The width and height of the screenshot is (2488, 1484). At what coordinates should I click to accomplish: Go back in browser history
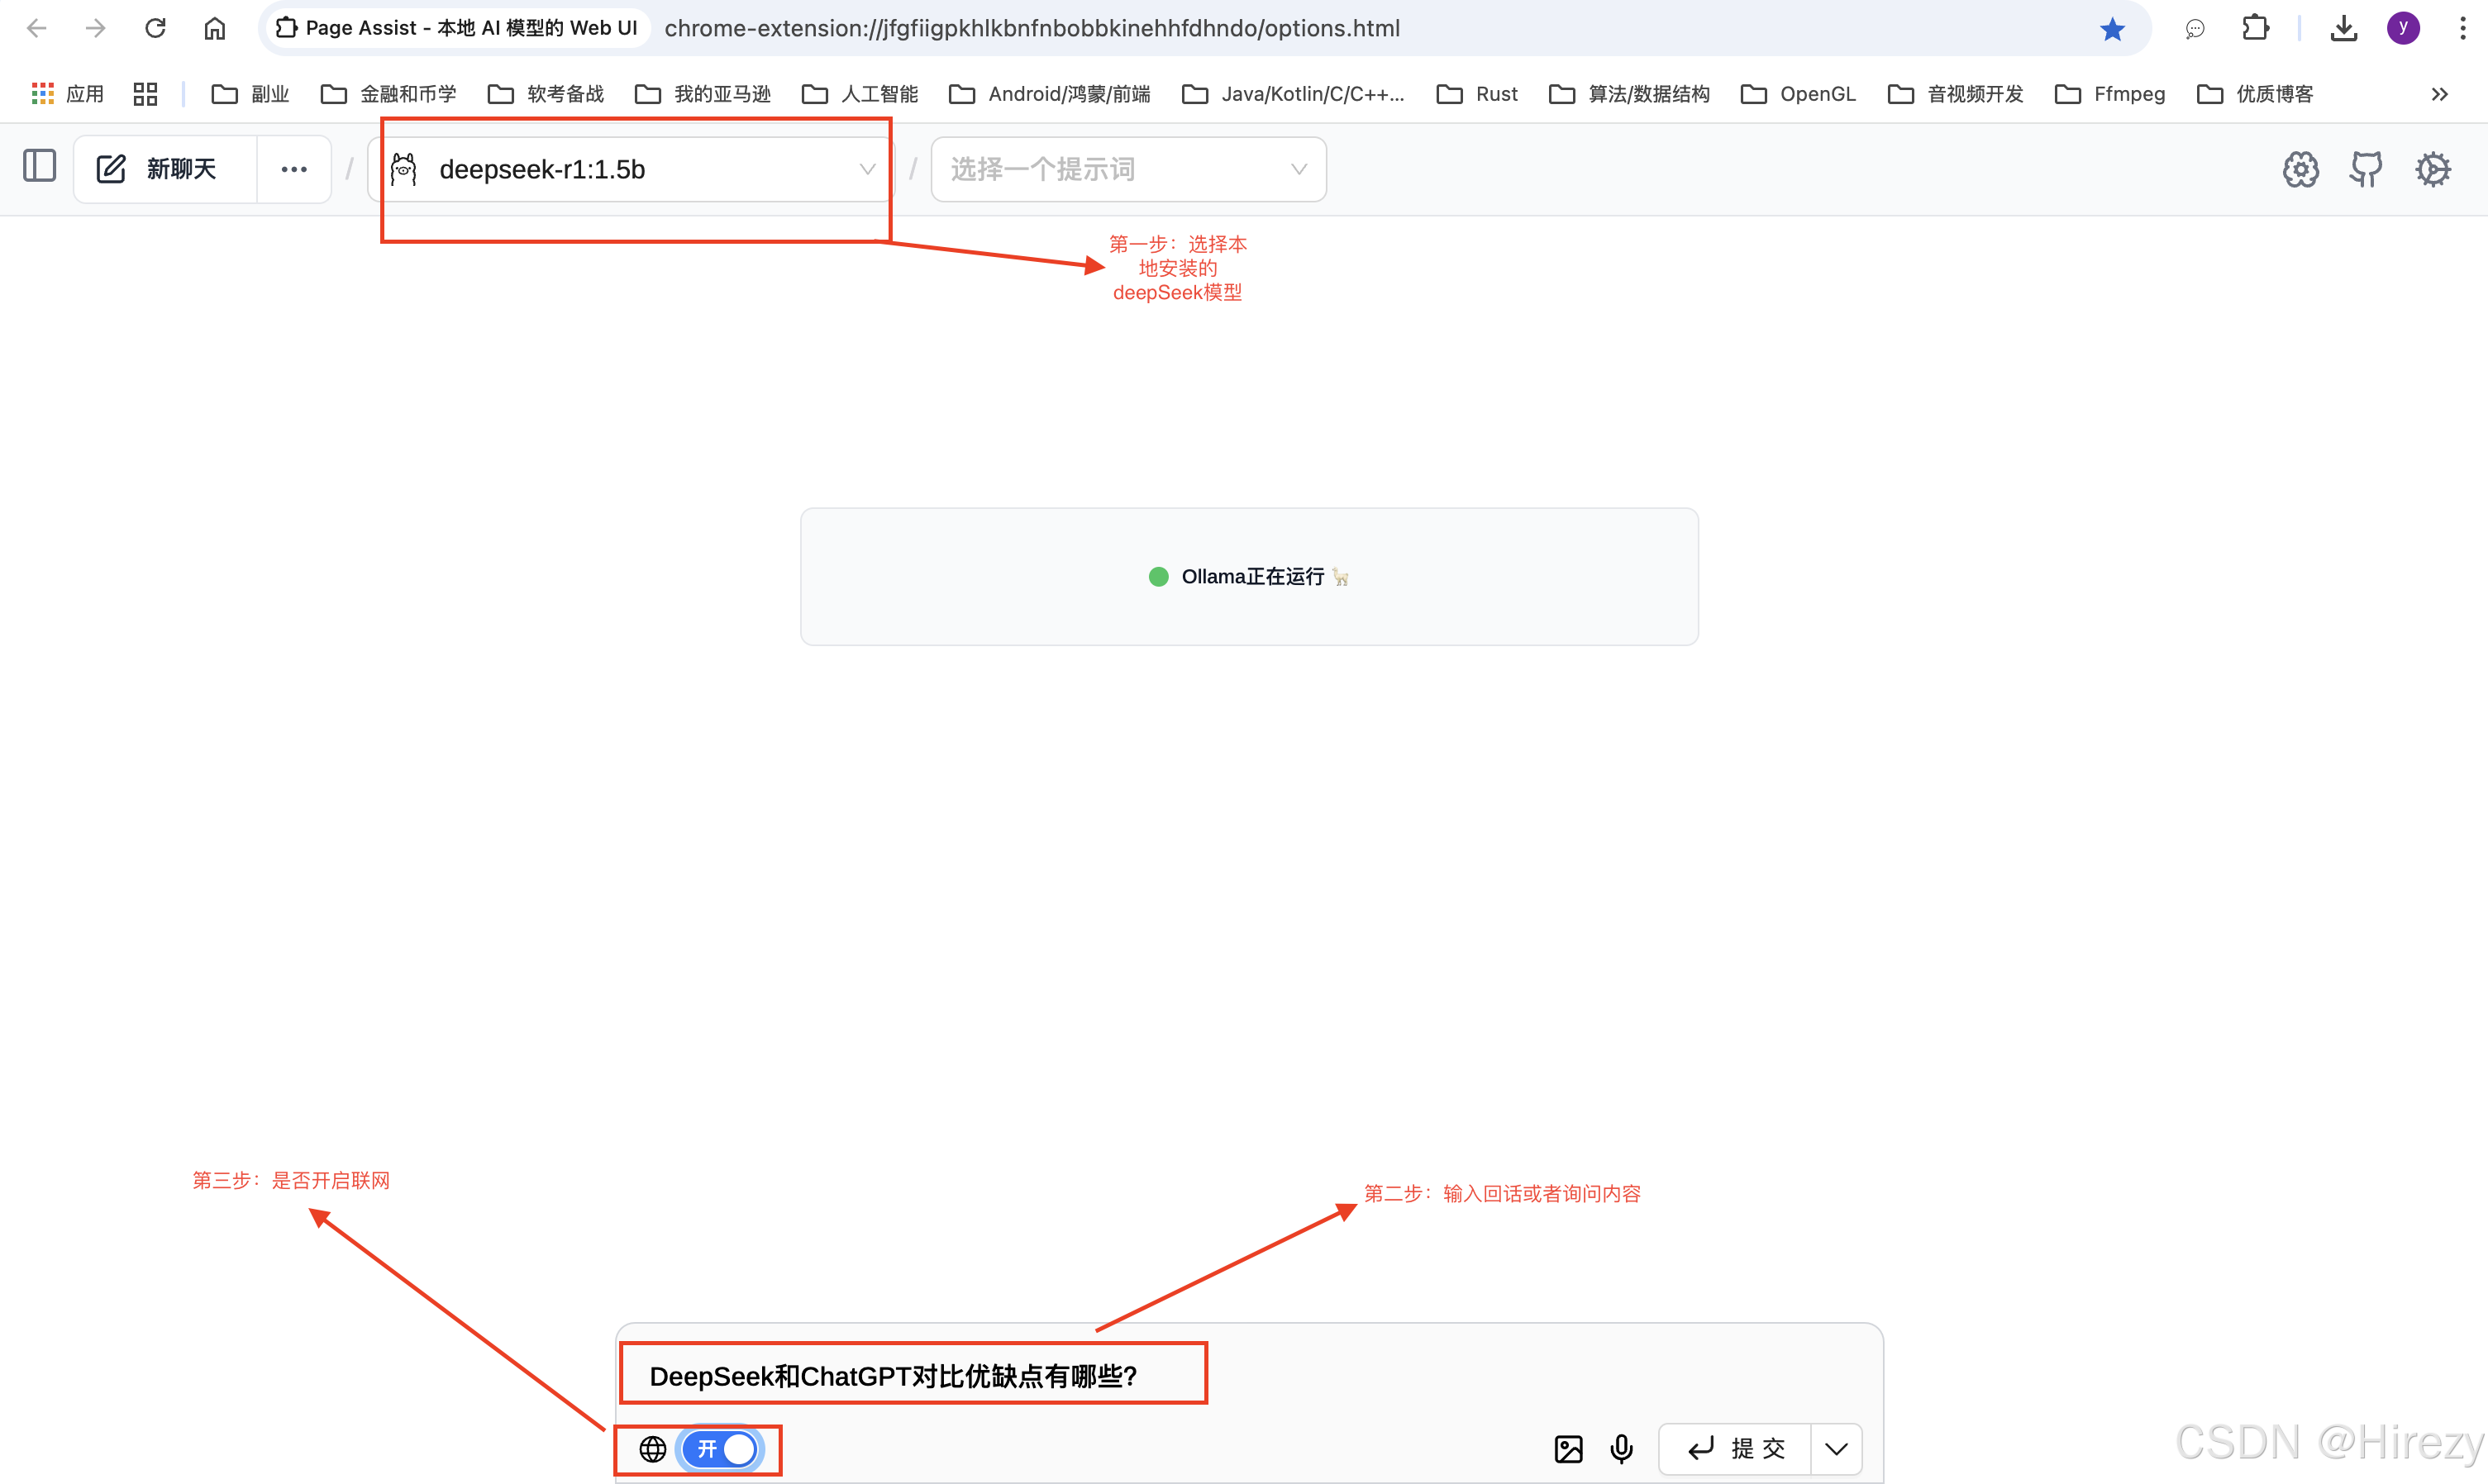pyautogui.click(x=37, y=28)
